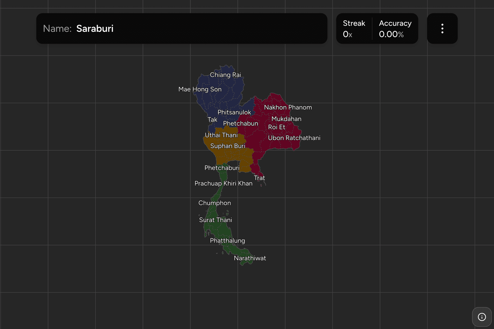Click the Phatthalung label
This screenshot has height=329, width=494.
coord(227,241)
